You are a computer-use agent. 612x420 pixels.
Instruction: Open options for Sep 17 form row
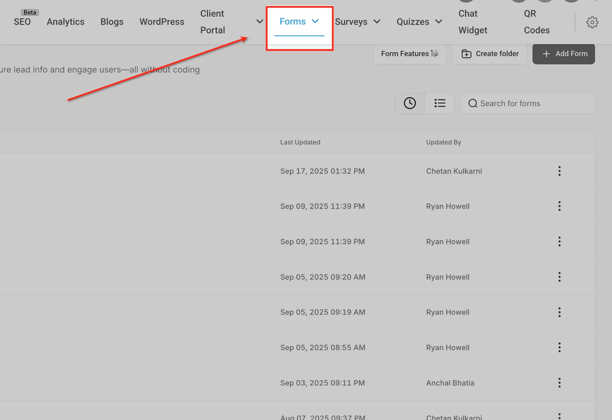tap(559, 171)
